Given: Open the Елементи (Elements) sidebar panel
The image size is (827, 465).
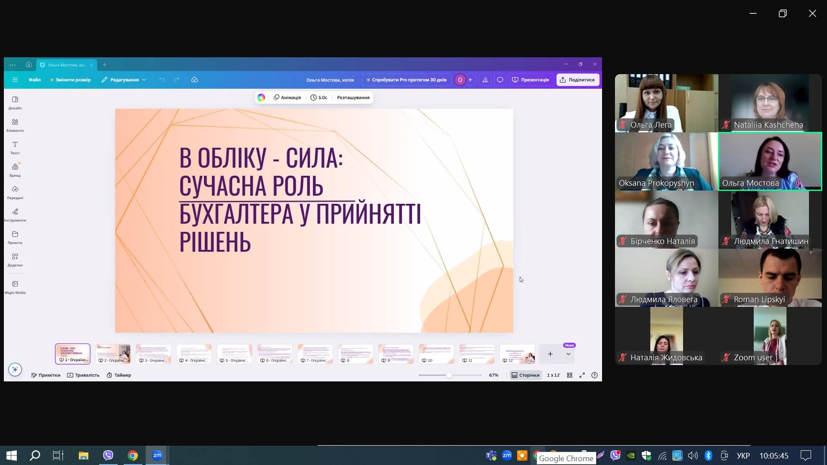Looking at the screenshot, I should click(x=15, y=125).
